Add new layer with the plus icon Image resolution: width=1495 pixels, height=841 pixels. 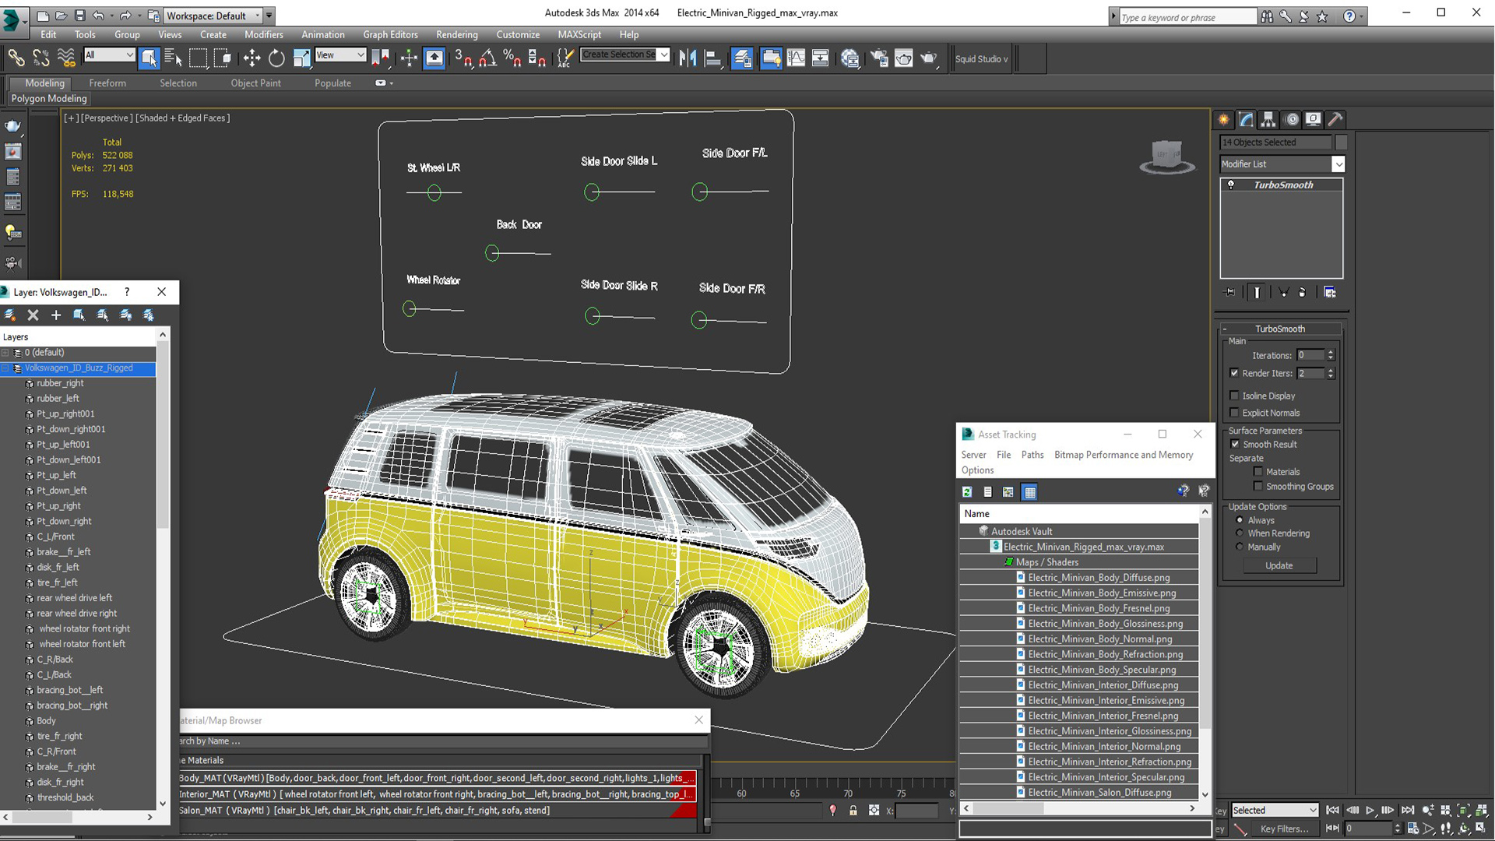pyautogui.click(x=56, y=315)
